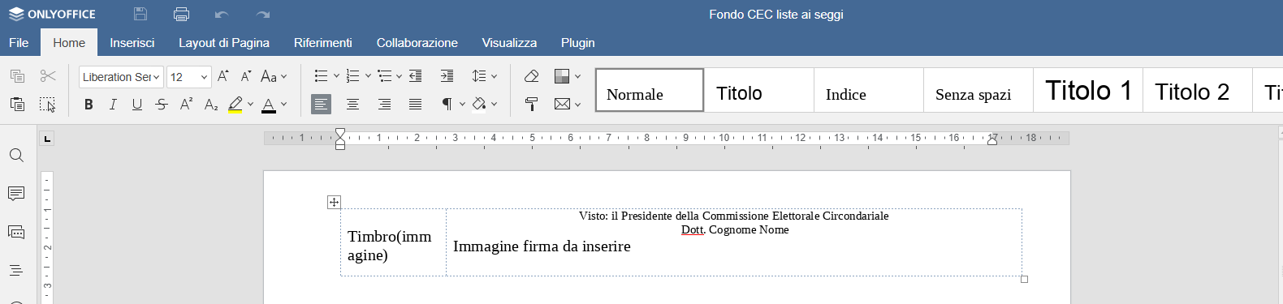Screen dimensions: 1283x304
Task: Decrease paragraph indent
Action: click(x=415, y=76)
